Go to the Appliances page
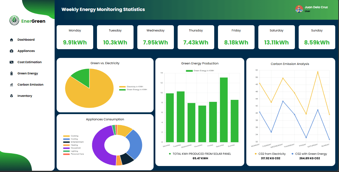 coord(26,51)
